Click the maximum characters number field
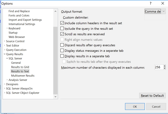The width and height of the screenshot is (168, 114). coord(159,67)
